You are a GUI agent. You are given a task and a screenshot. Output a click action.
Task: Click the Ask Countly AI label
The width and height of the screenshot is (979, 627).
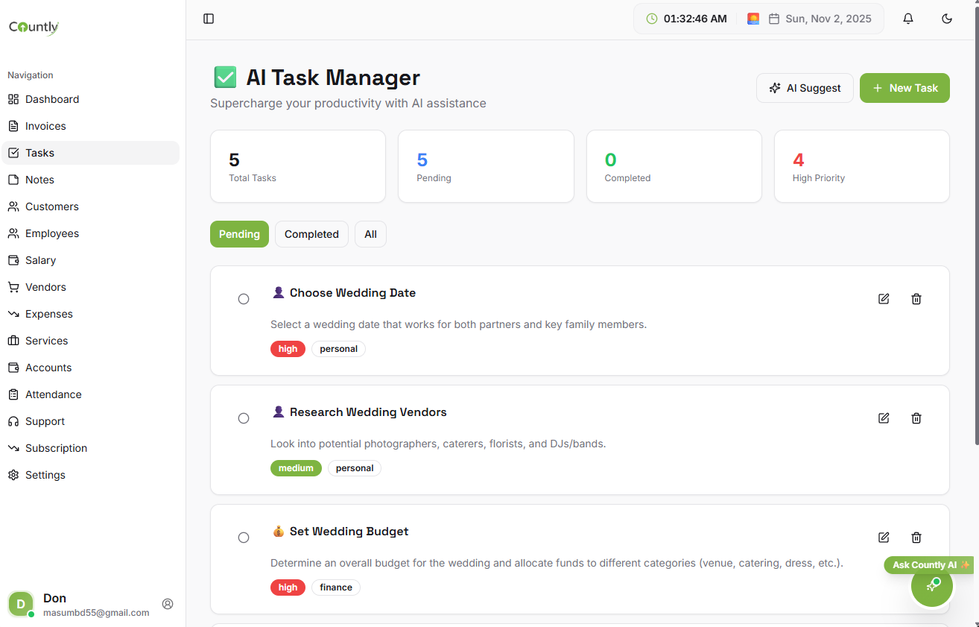(928, 565)
